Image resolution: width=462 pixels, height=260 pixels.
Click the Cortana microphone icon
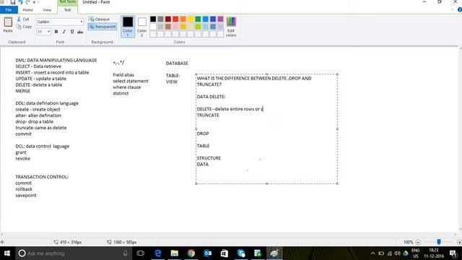click(125, 253)
